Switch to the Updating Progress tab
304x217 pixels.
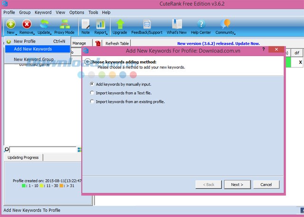24,157
